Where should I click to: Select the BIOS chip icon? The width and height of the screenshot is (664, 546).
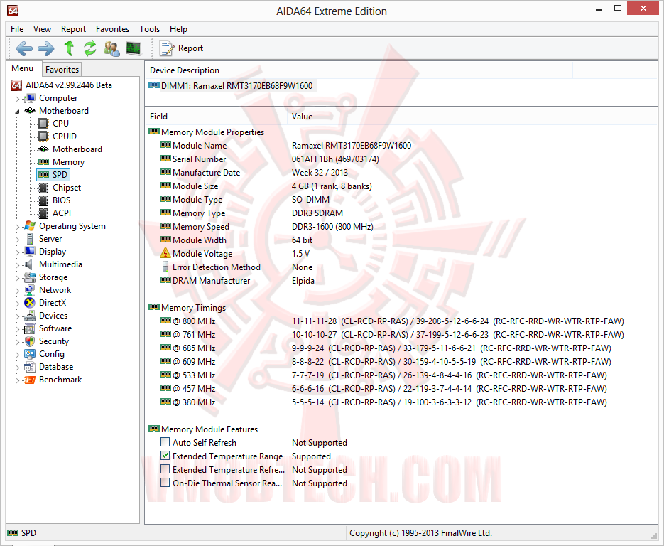[x=43, y=200]
